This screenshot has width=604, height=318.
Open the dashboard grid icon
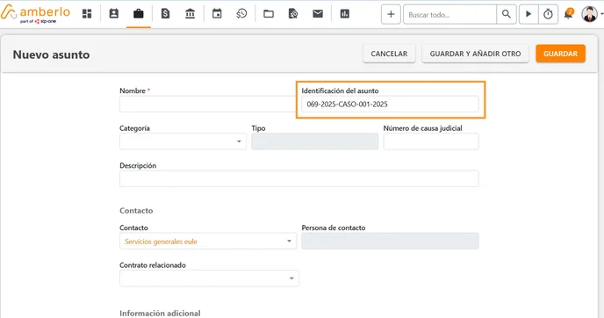(87, 14)
